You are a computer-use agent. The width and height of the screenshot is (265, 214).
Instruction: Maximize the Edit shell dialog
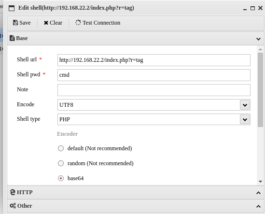(252, 8)
